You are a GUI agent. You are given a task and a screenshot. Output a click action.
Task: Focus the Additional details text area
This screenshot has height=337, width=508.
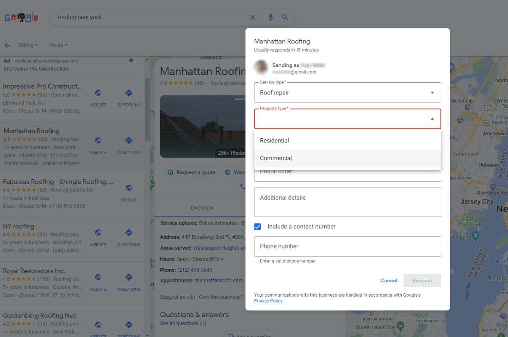pos(348,202)
